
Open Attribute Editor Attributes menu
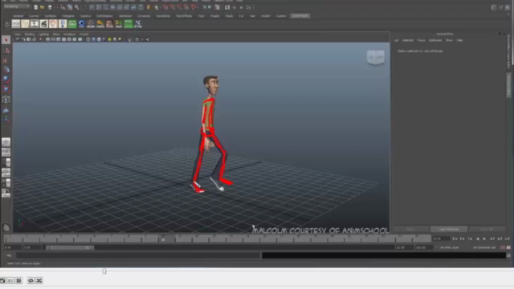pyautogui.click(x=435, y=40)
